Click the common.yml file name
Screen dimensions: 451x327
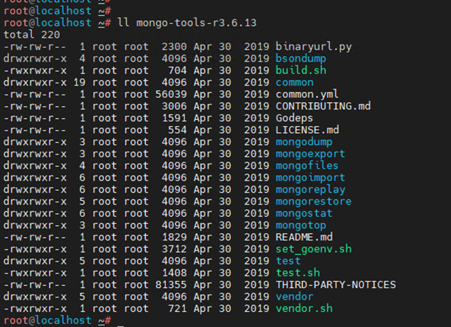coord(307,94)
